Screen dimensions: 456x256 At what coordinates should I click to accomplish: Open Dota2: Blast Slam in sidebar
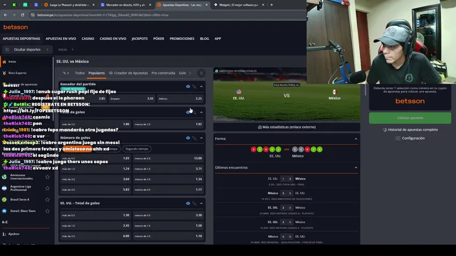pos(22,211)
